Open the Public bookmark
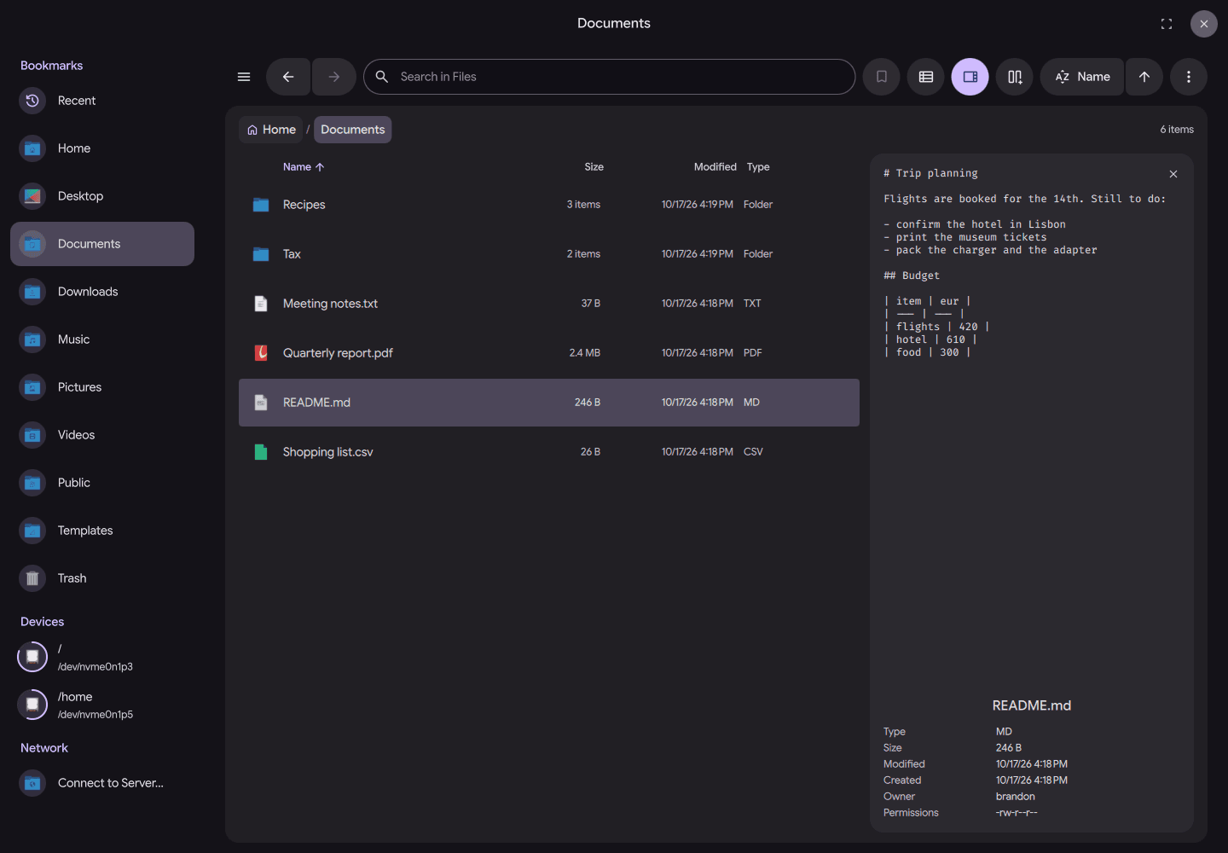 click(102, 483)
